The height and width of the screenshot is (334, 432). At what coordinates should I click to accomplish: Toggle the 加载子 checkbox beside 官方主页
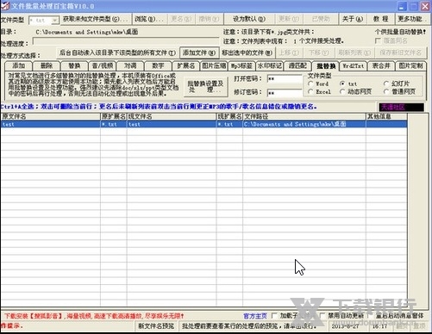point(274,316)
